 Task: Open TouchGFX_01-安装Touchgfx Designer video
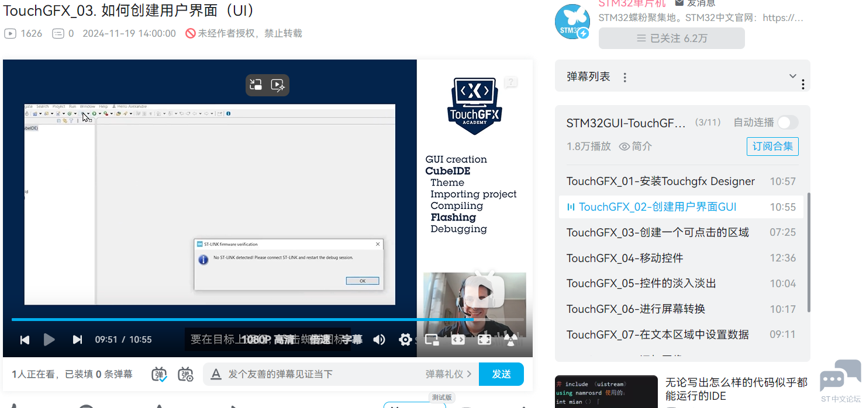(x=681, y=182)
